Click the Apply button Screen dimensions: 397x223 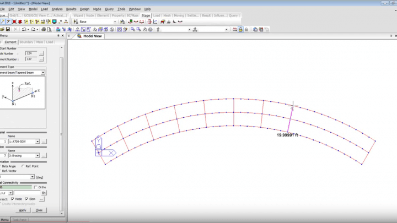[23, 210]
